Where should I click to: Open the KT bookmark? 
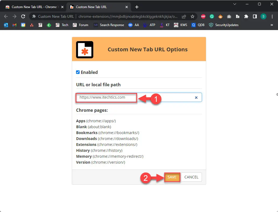coord(165,25)
